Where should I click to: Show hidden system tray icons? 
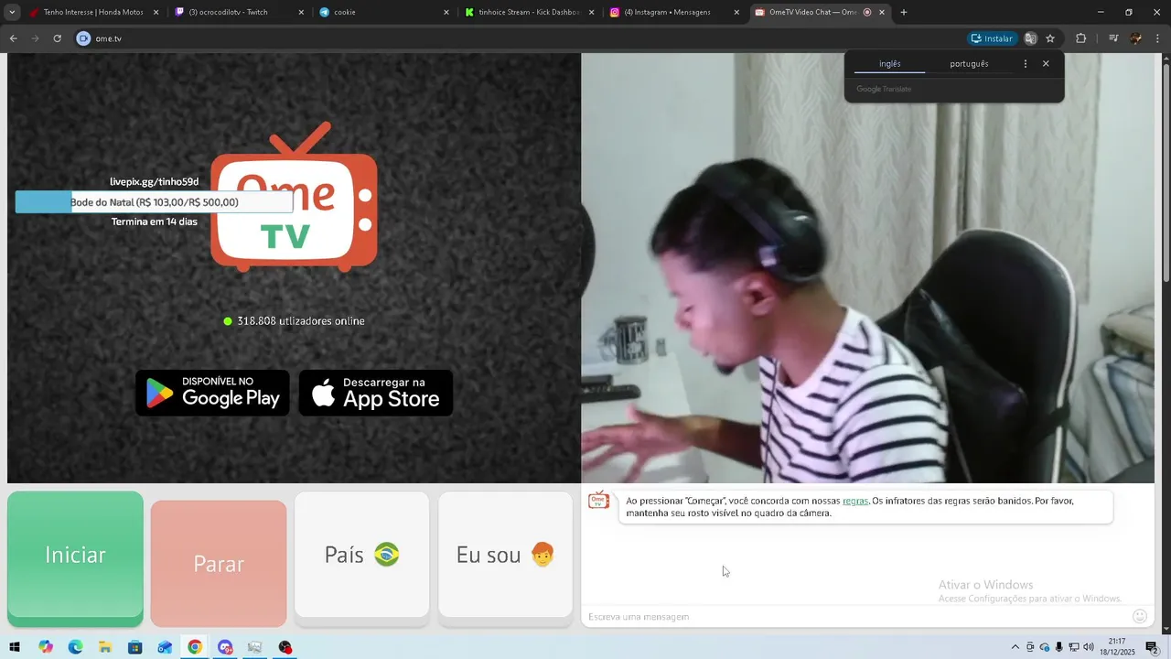click(x=1015, y=647)
